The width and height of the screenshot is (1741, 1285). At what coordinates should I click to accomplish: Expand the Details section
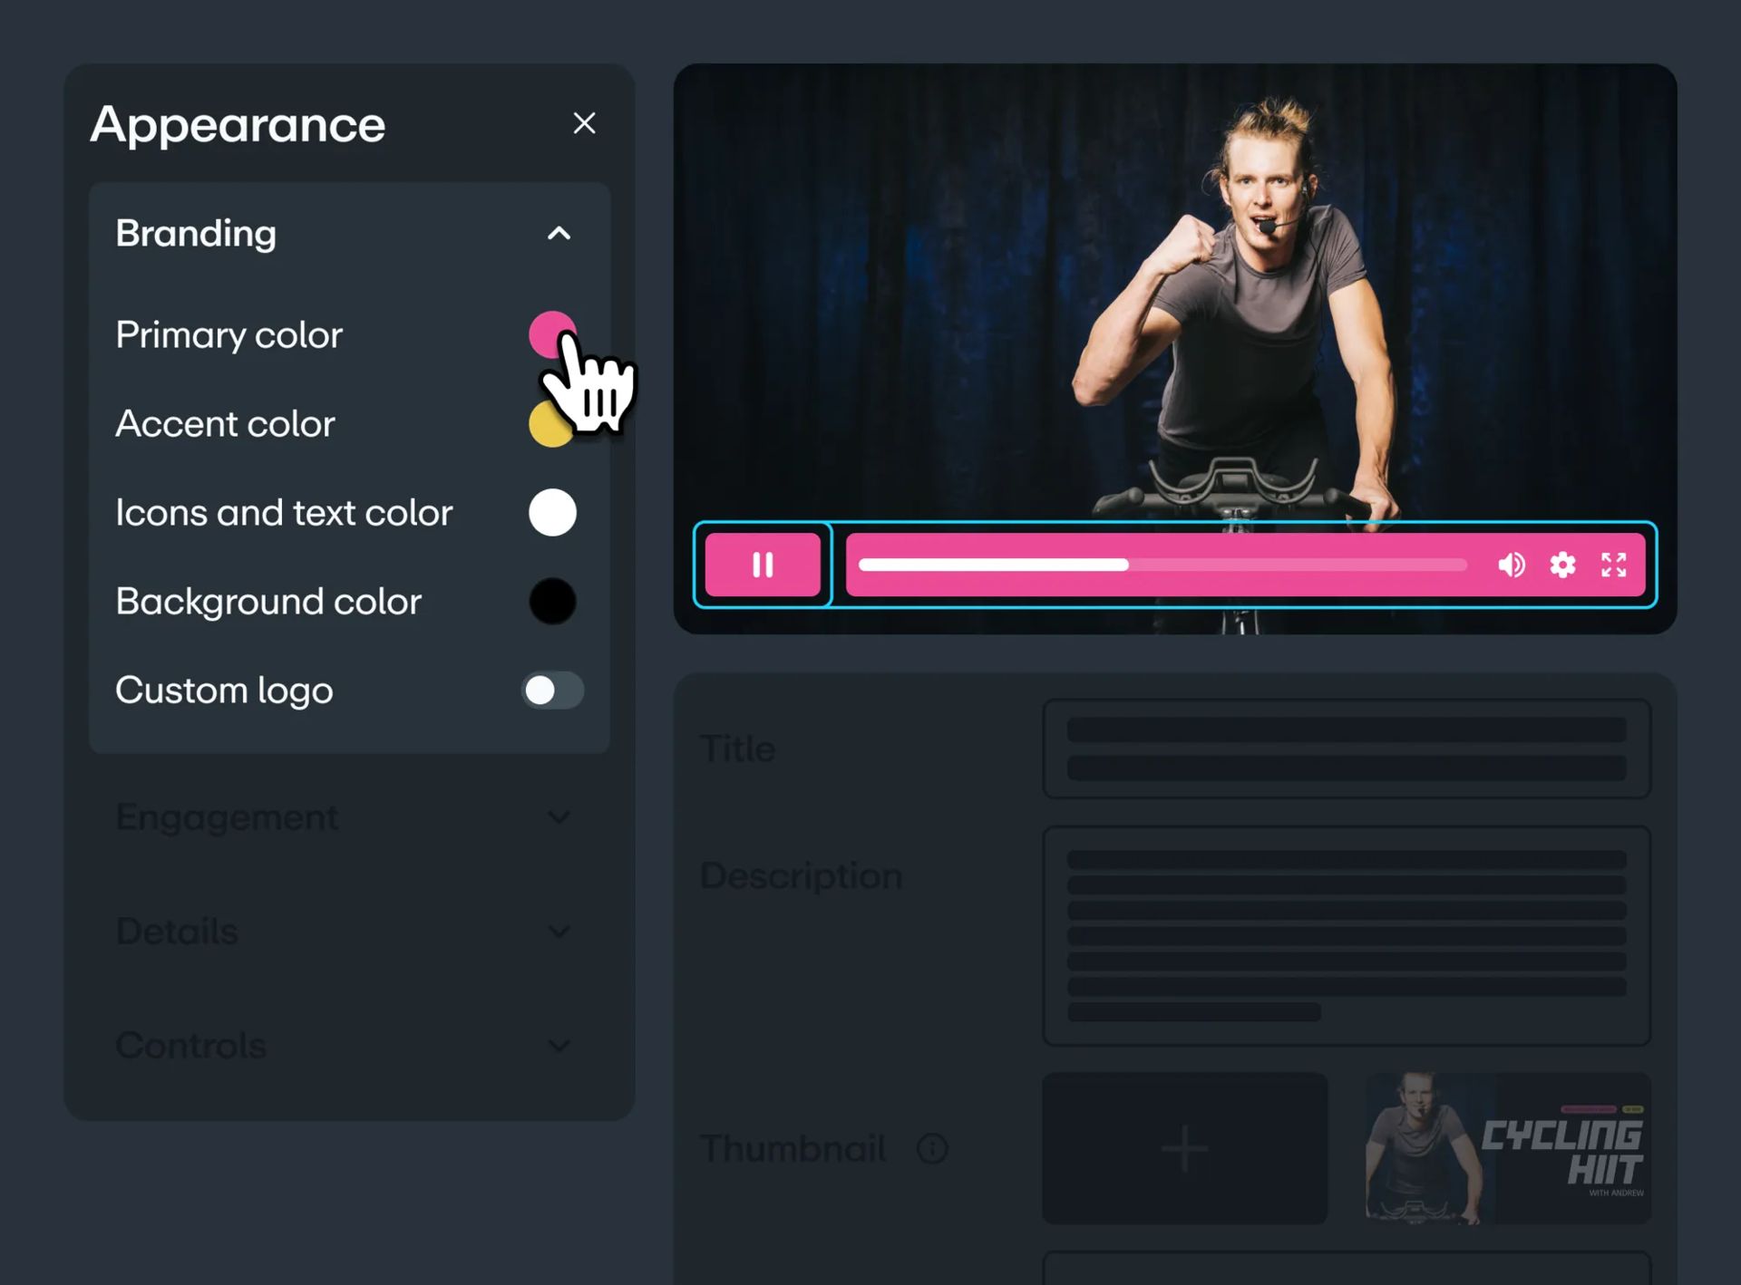coord(559,932)
